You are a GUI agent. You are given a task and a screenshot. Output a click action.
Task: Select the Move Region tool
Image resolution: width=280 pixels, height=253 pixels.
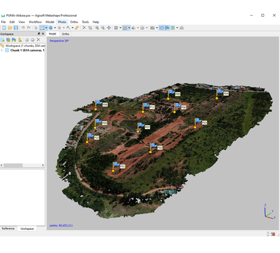click(x=51, y=28)
